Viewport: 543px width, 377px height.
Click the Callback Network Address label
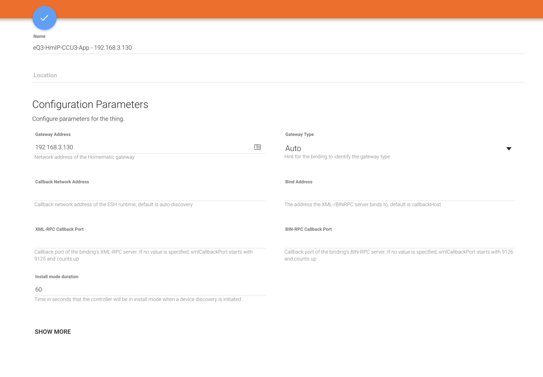click(62, 182)
